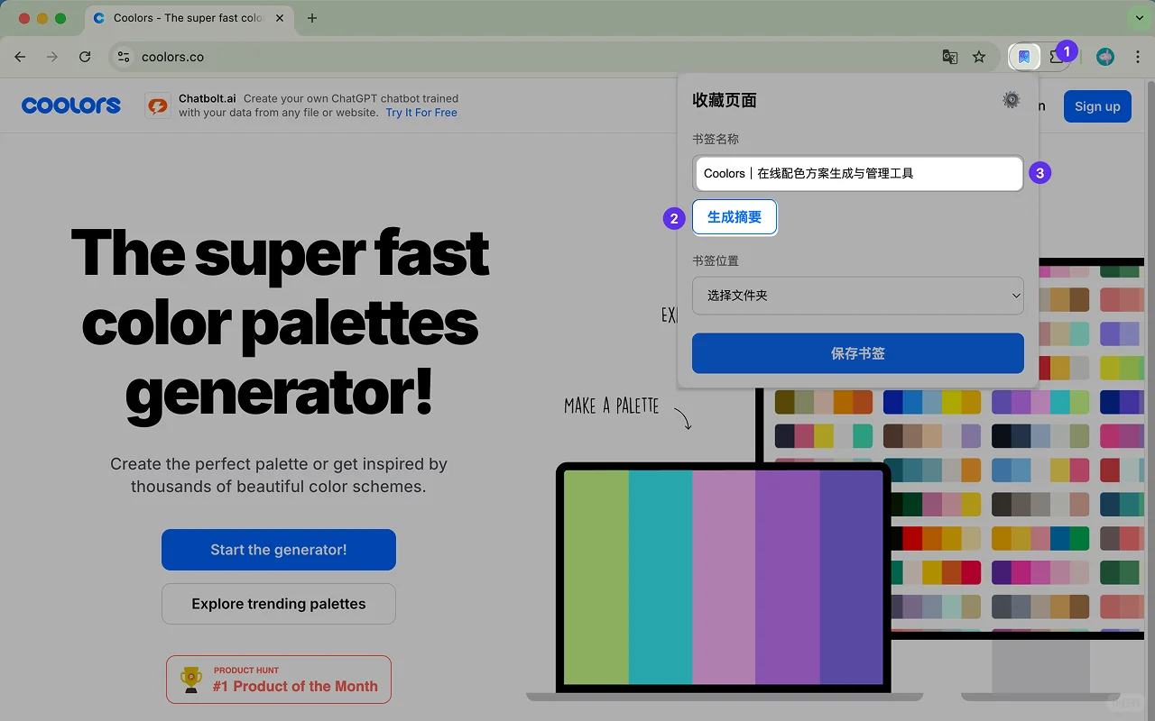Follow the Try It For Free link
The height and width of the screenshot is (721, 1155).
421,113
